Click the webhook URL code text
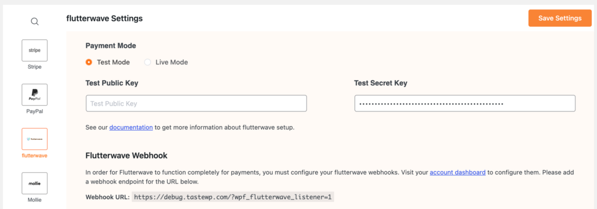The height and width of the screenshot is (209, 597). pyautogui.click(x=233, y=197)
